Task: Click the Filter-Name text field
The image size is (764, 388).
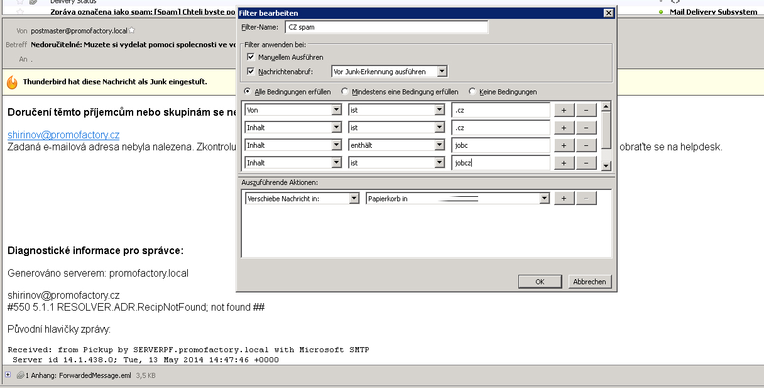Action: coord(386,27)
